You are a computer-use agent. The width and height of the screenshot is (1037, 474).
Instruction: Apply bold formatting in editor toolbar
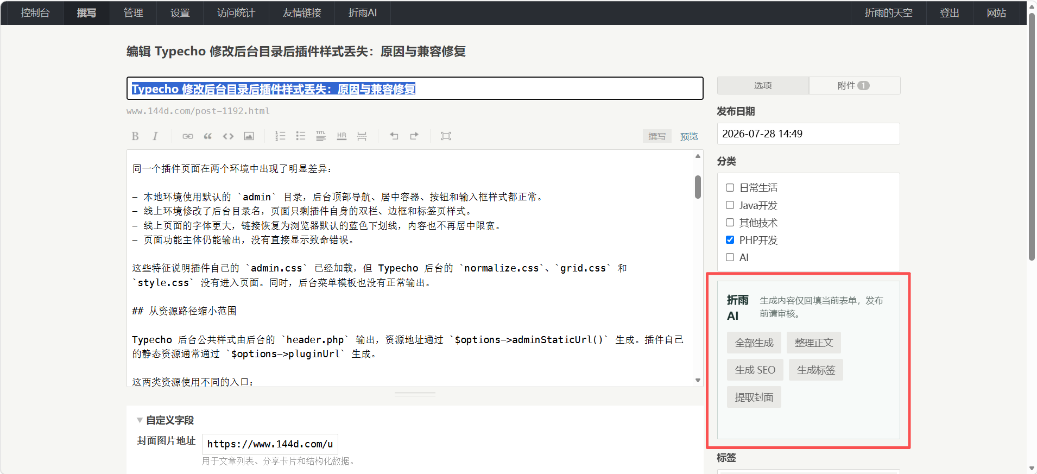135,136
